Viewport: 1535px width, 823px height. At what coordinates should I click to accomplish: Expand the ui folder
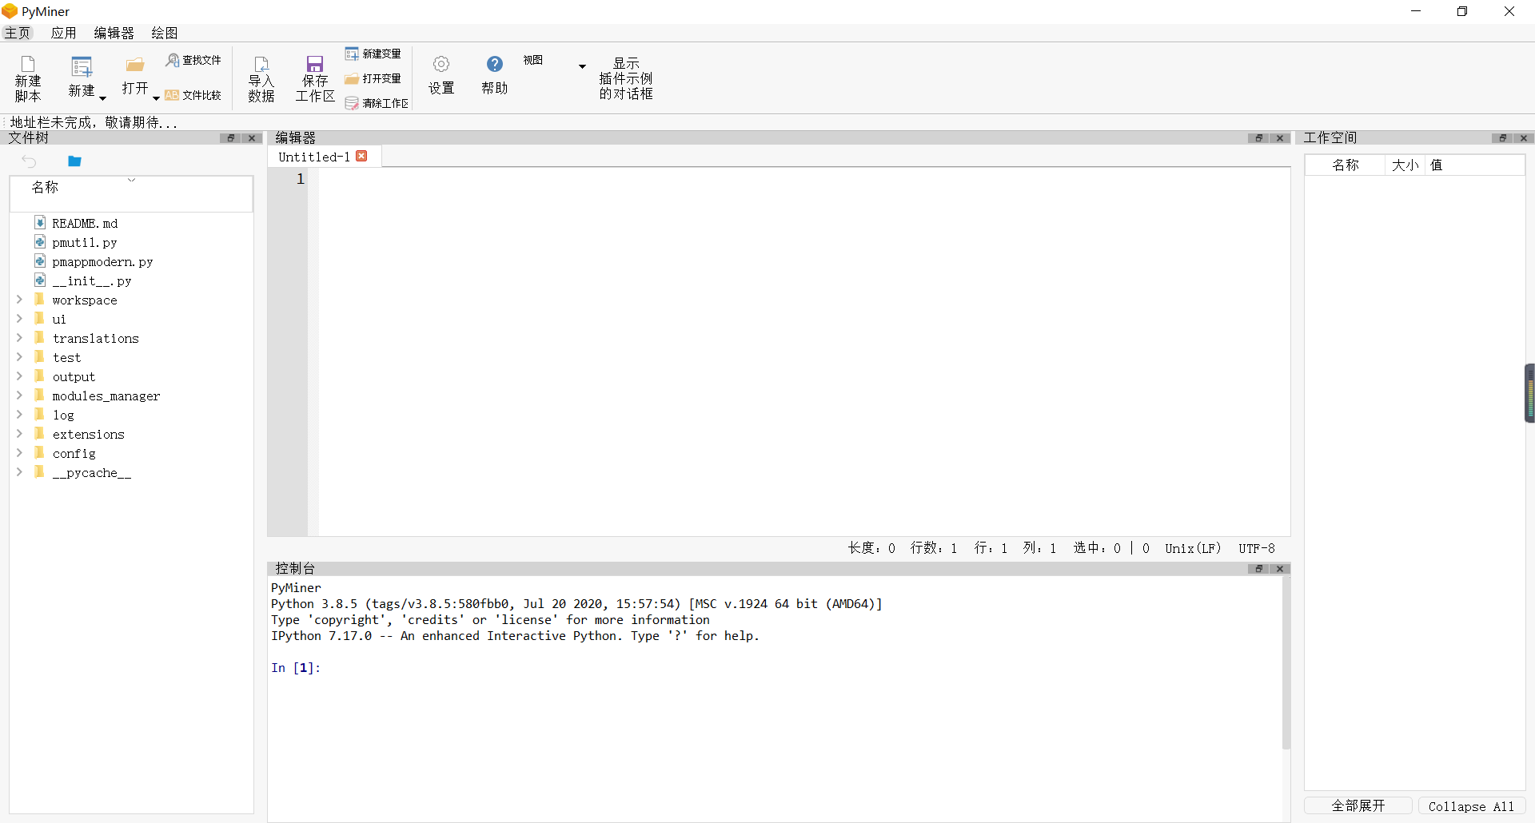point(19,319)
